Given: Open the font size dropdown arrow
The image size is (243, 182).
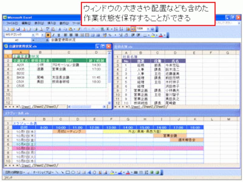Looking at the screenshot, I should [x=42, y=35].
